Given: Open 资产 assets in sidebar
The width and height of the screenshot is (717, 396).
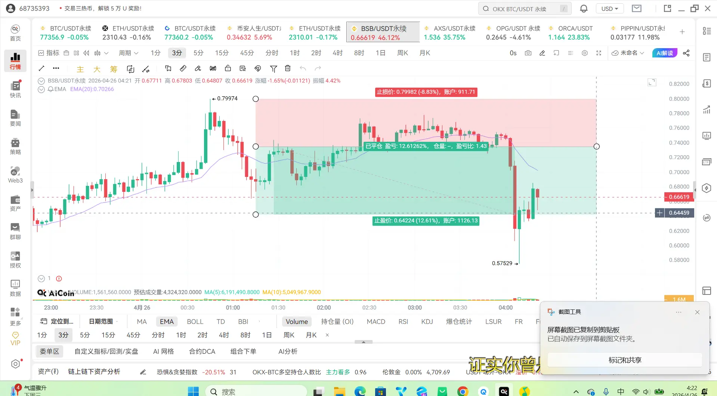Looking at the screenshot, I should click(15, 203).
